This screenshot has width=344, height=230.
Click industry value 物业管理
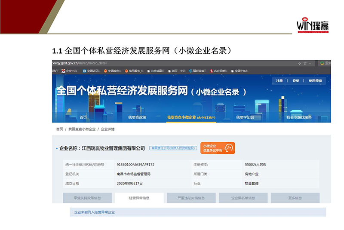tap(252, 183)
